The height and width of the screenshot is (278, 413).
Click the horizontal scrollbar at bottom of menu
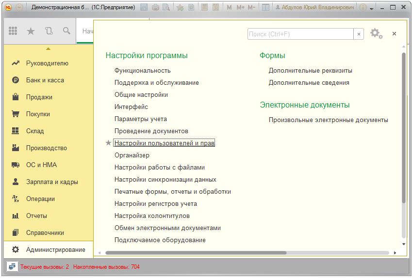(196, 253)
